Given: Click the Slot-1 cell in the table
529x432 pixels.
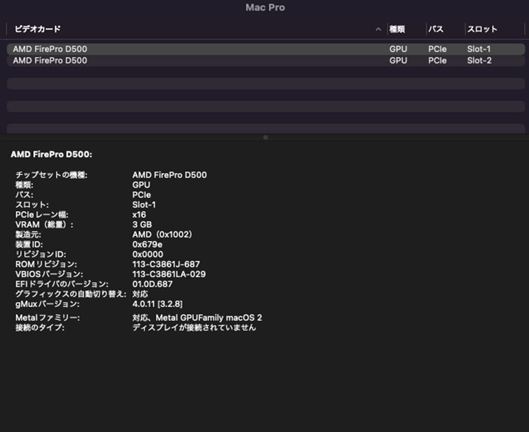Looking at the screenshot, I should pyautogui.click(x=479, y=49).
